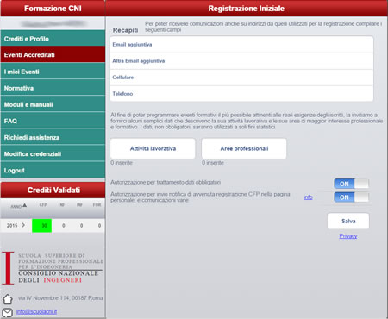Click the home address icon
The image size is (388, 319).
click(x=8, y=299)
